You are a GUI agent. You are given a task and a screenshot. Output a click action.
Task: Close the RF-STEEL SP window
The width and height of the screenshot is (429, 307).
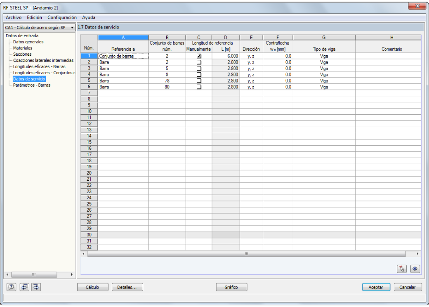coord(417,6)
